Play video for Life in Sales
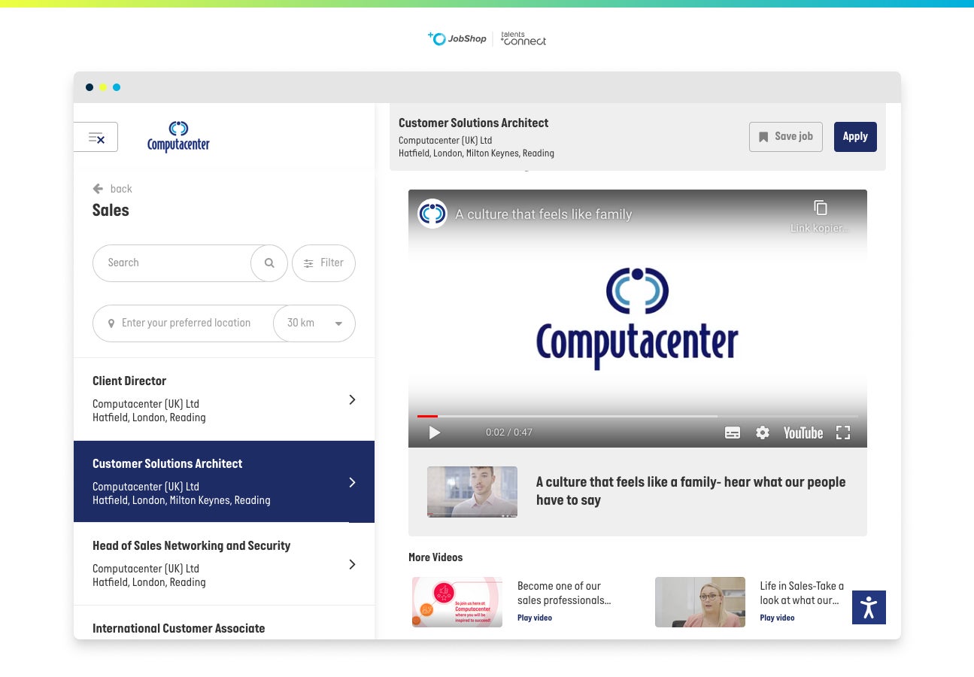This screenshot has width=974, height=677. pos(777,618)
